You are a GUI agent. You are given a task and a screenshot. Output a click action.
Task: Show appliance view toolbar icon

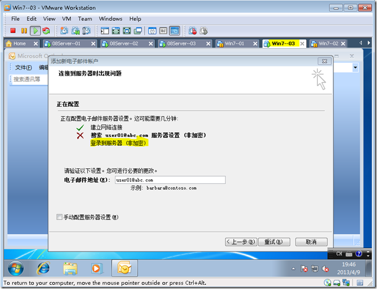pyautogui.click(x=163, y=31)
